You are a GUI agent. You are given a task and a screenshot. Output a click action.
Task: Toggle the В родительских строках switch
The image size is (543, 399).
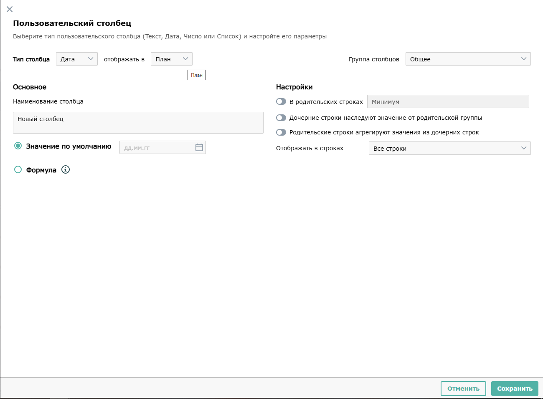pos(281,101)
